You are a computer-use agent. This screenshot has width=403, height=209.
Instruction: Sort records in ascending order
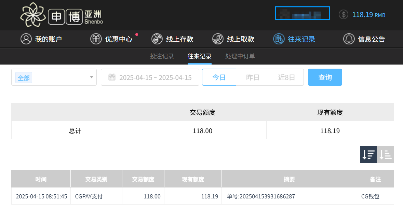point(386,155)
